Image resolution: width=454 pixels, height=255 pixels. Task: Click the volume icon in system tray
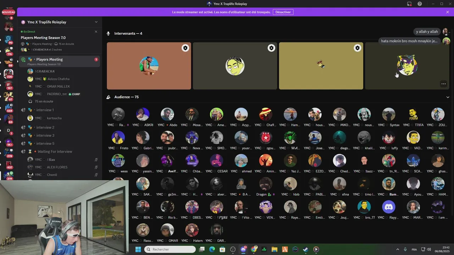[x=429, y=249]
